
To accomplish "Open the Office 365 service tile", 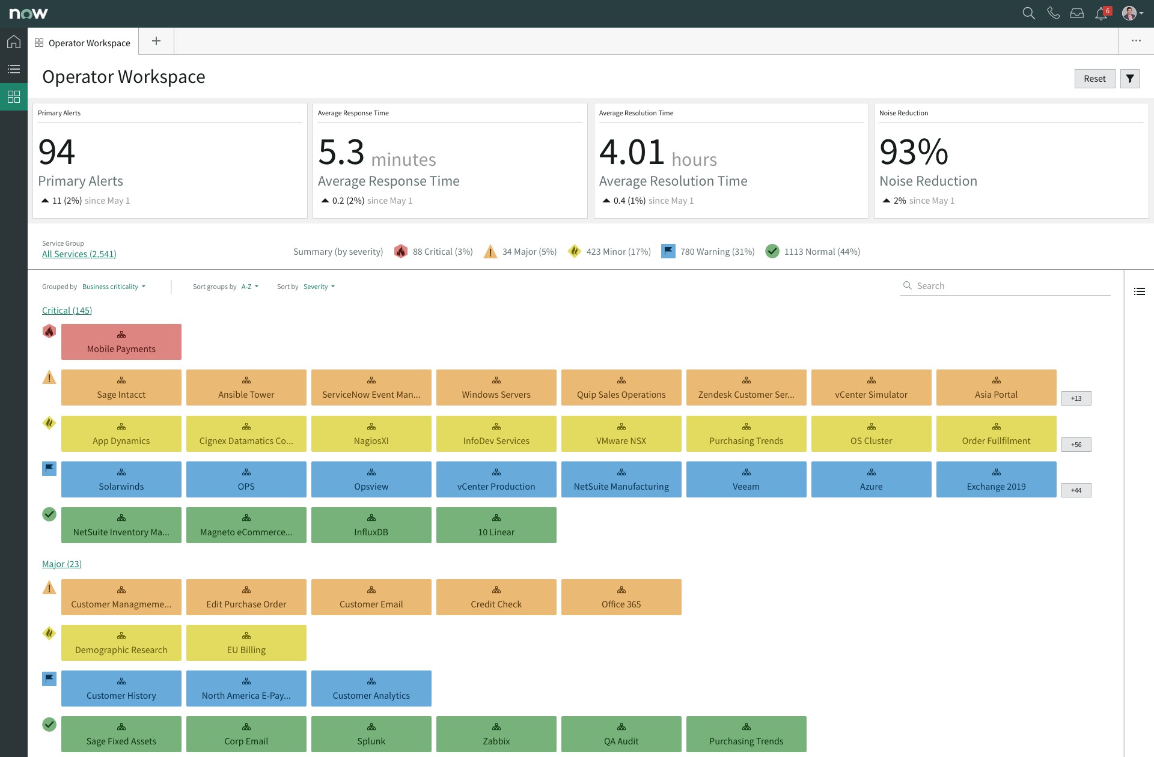I will (621, 597).
